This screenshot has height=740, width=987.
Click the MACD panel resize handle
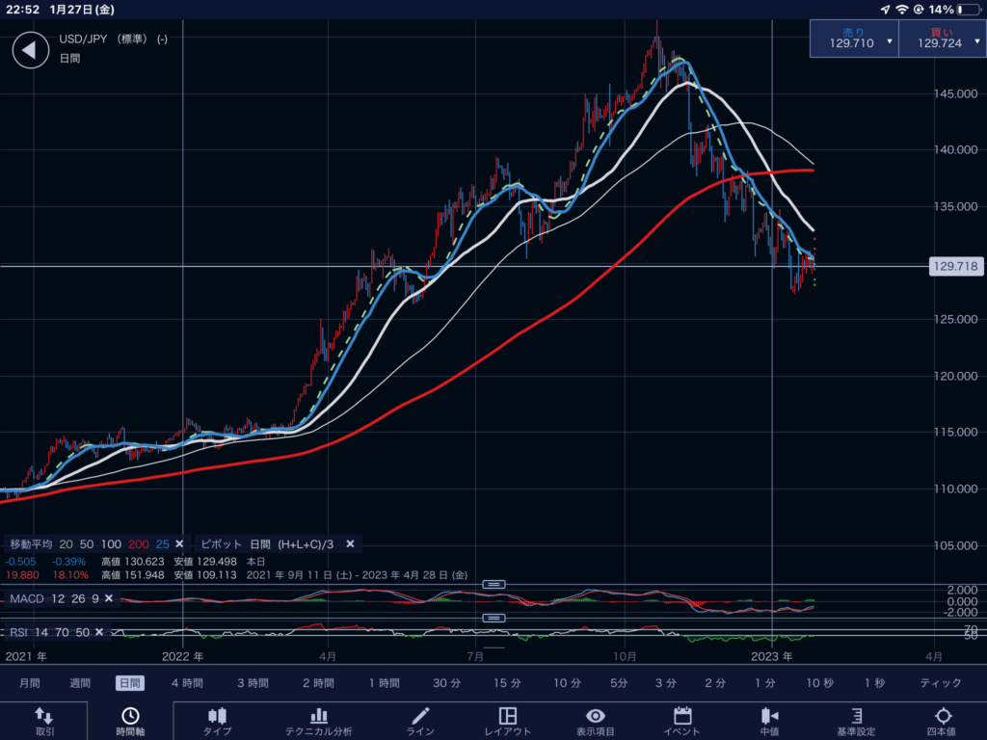coord(493,585)
